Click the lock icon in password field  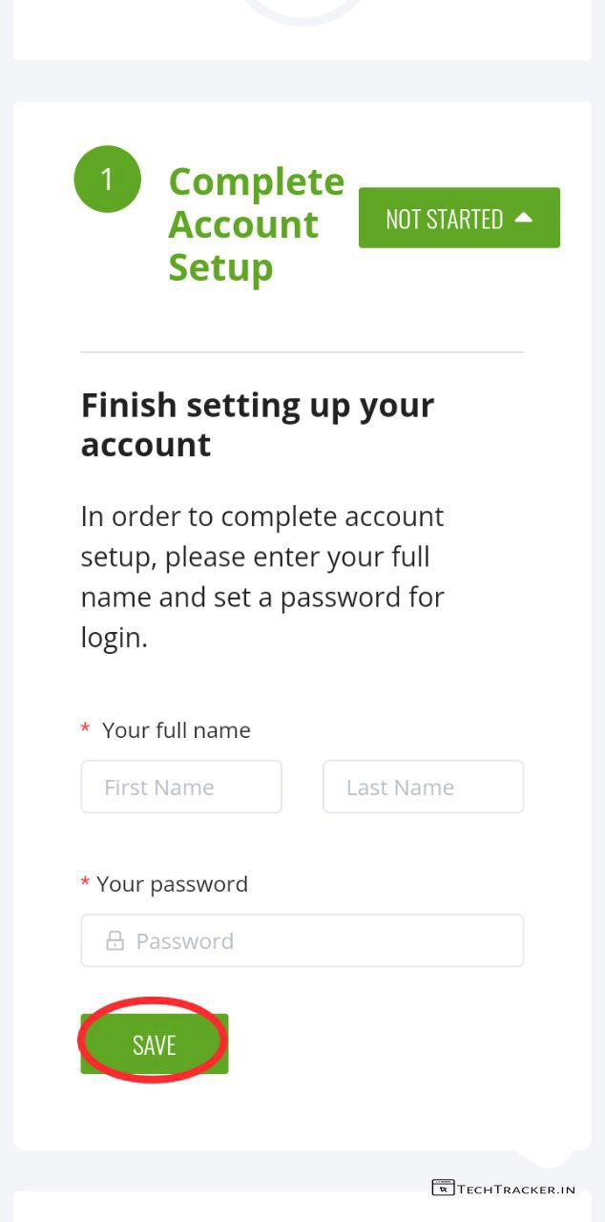[115, 941]
